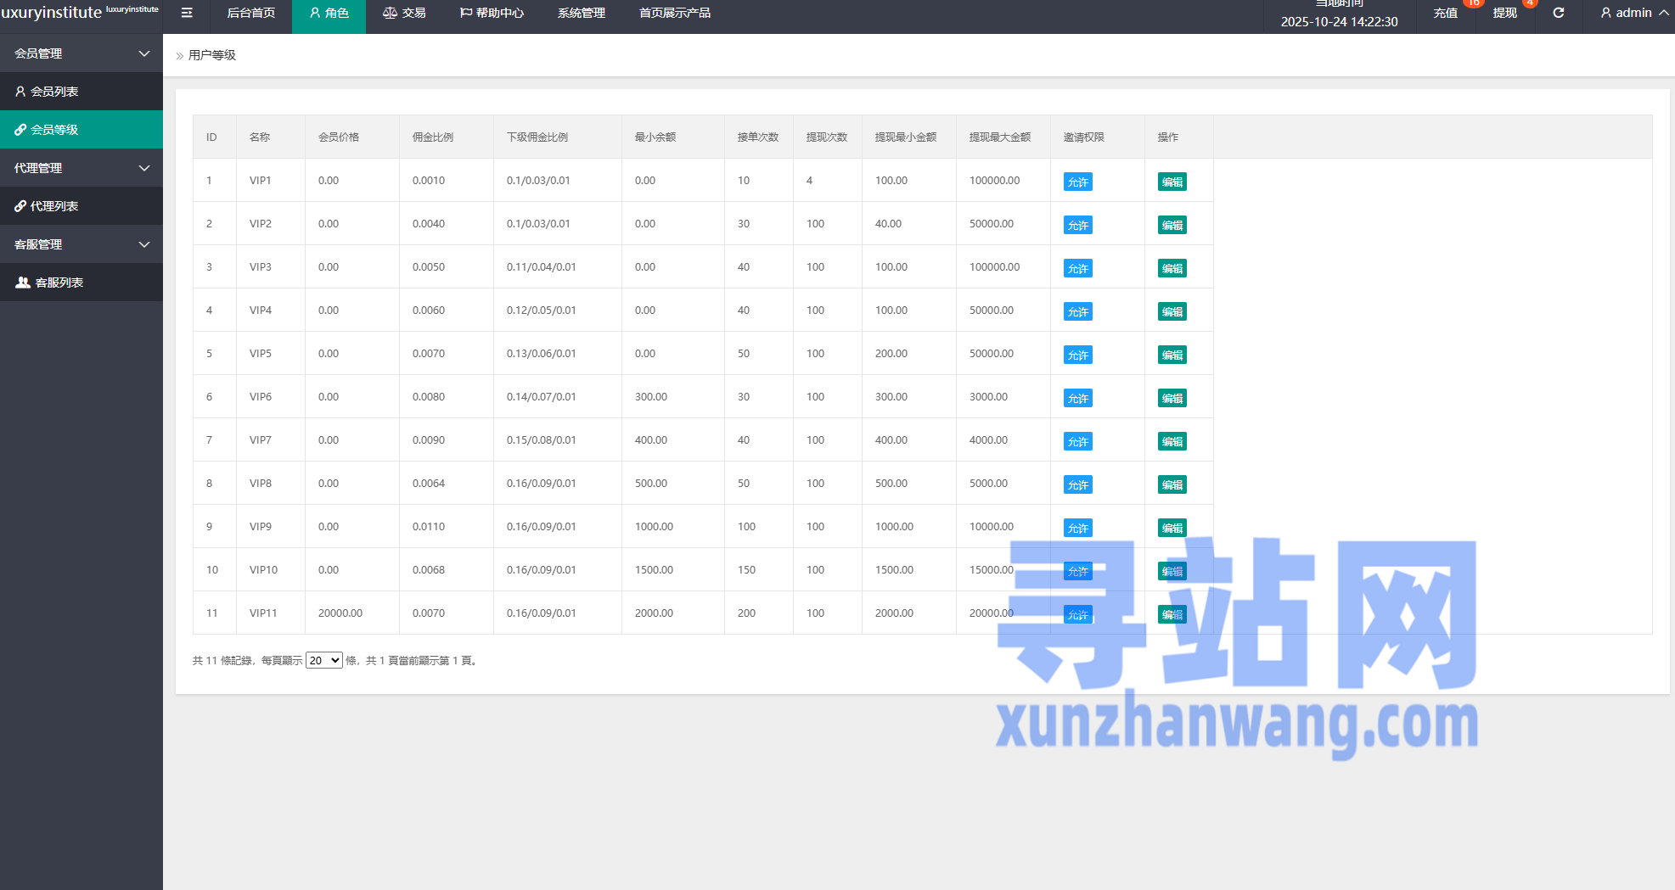Viewport: 1675px width, 890px height.
Task: Open 充值 notifications in top bar
Action: [x=1445, y=13]
